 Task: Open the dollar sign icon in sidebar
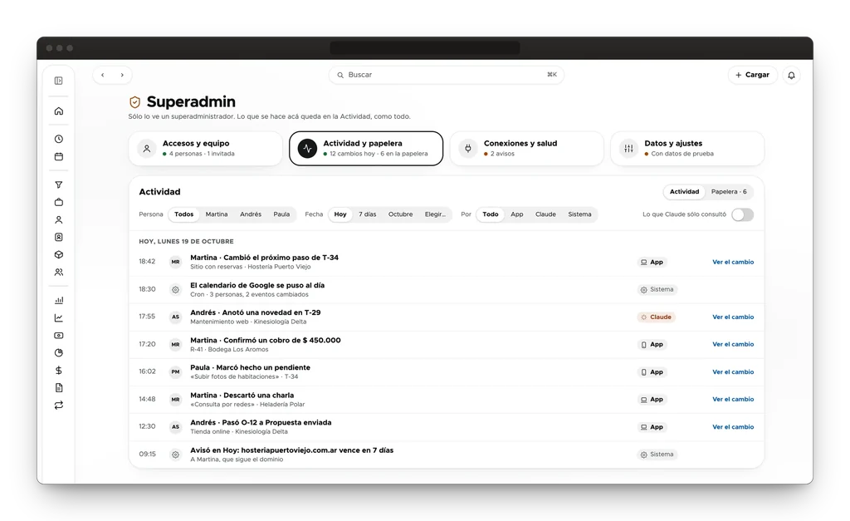pyautogui.click(x=59, y=370)
